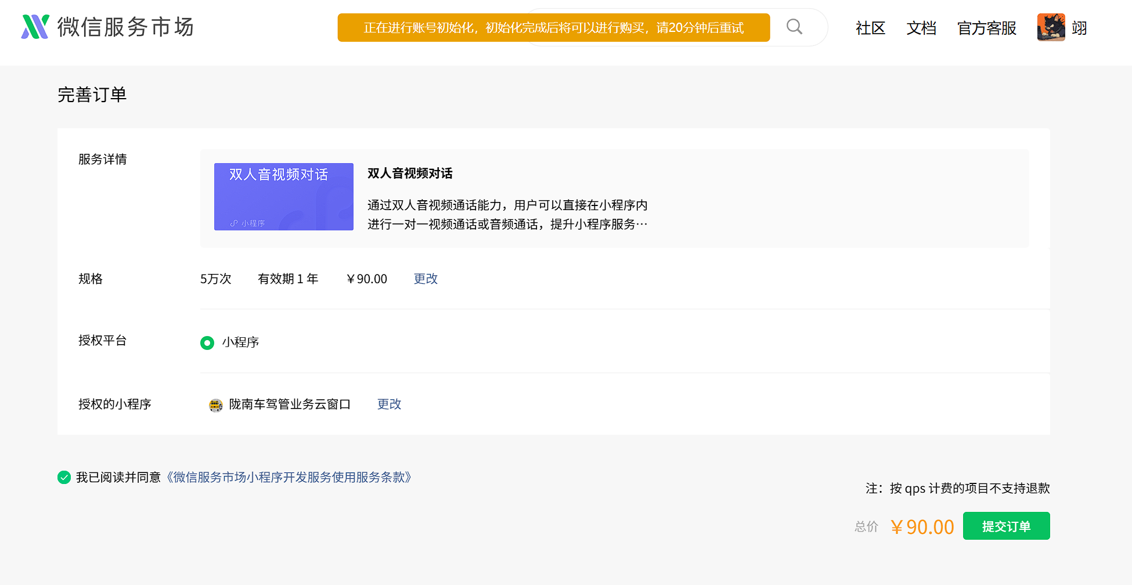Viewport: 1132px width, 585px height.
Task: Toggle the agreement checkbox 我已阅读并同意
Action: [x=64, y=477]
